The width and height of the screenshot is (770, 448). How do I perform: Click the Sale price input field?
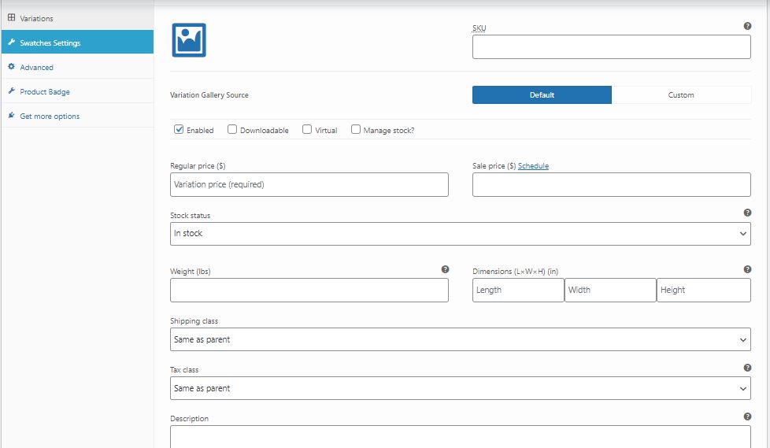click(x=612, y=185)
